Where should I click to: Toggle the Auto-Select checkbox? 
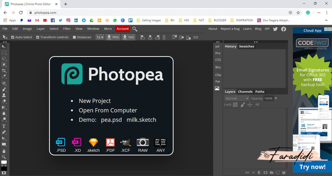pos(13,37)
